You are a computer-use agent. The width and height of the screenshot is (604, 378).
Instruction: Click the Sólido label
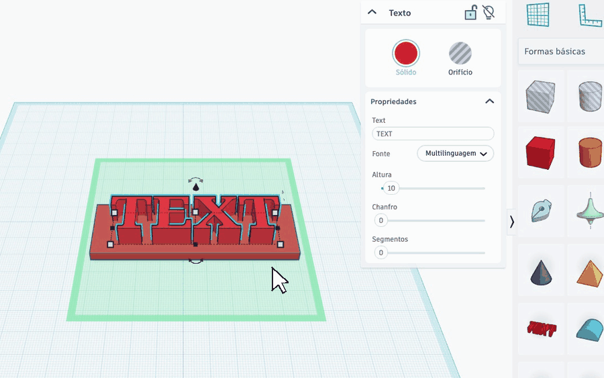(406, 72)
